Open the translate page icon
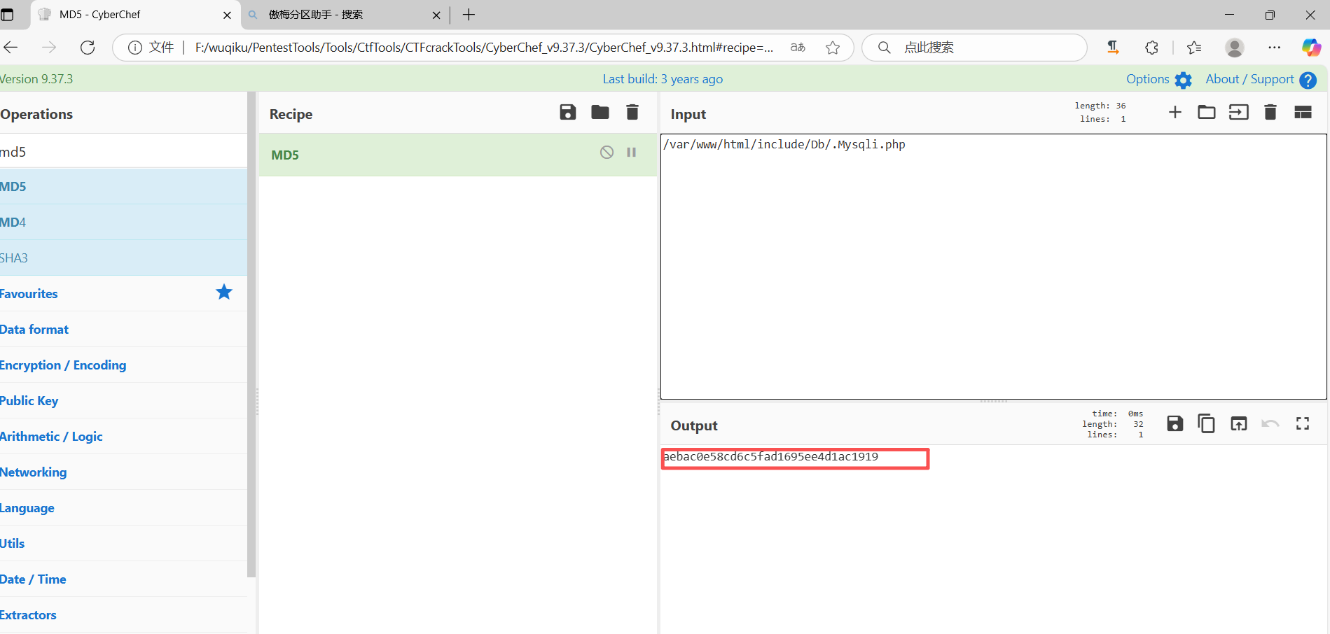 point(798,47)
